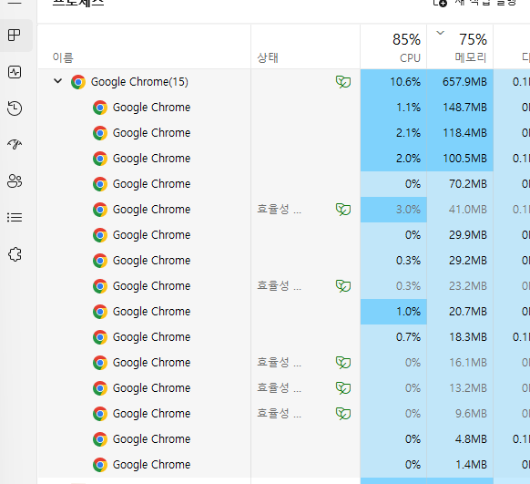
Task: Click the sort chevron above 75% memory
Action: (440, 33)
